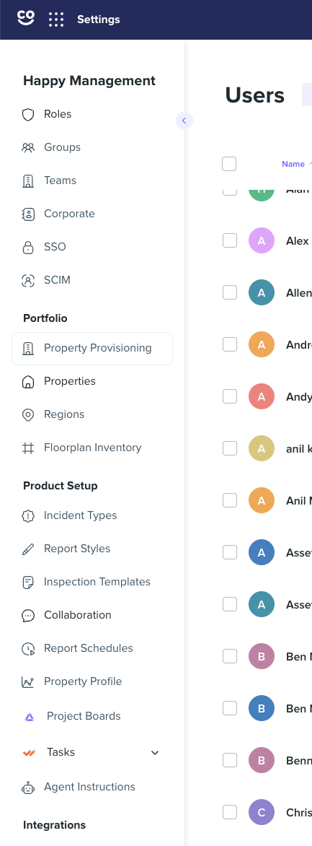Open the app launcher grid icon
312x846 pixels.
[x=56, y=19]
